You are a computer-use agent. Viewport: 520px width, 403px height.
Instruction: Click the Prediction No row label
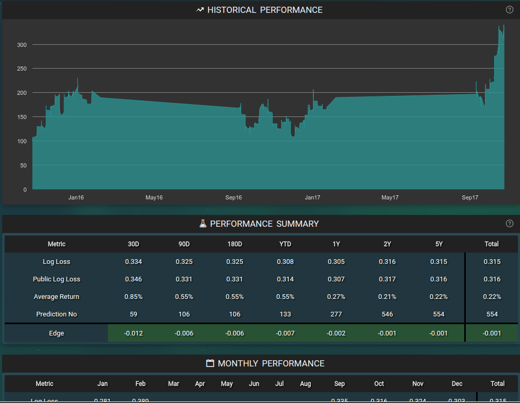click(x=56, y=314)
